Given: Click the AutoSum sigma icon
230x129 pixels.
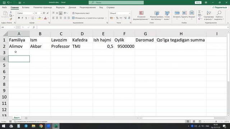Looking at the screenshot, I should coord(199,12).
